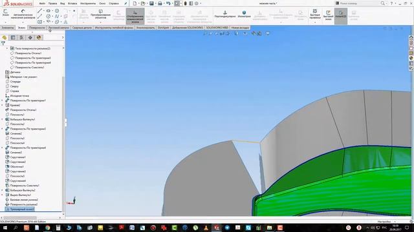Open the Вставка menu
This screenshot has height=232, width=414.
[72, 3]
